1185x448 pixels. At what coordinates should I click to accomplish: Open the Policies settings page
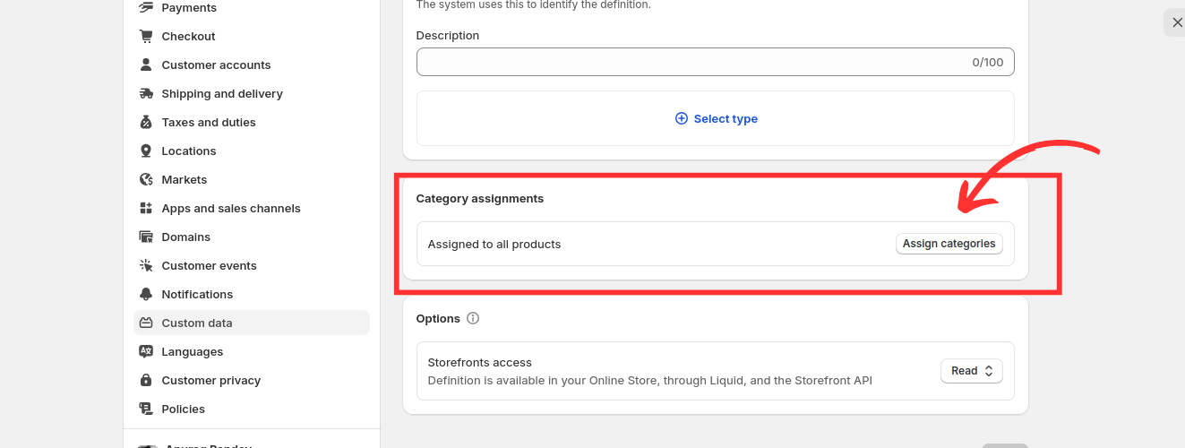click(x=184, y=409)
